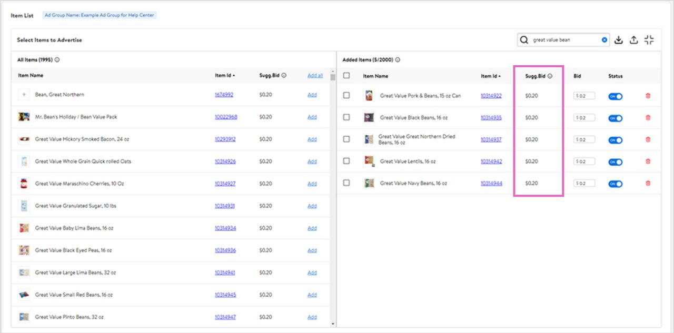Add Great Value Large Lima Beans
This screenshot has height=333, width=674.
pos(312,273)
